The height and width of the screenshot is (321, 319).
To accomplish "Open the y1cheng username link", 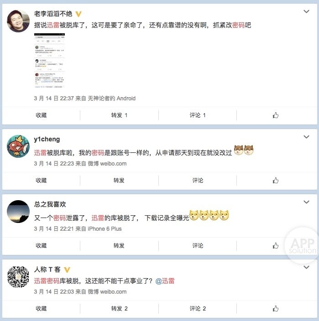I will [47, 139].
